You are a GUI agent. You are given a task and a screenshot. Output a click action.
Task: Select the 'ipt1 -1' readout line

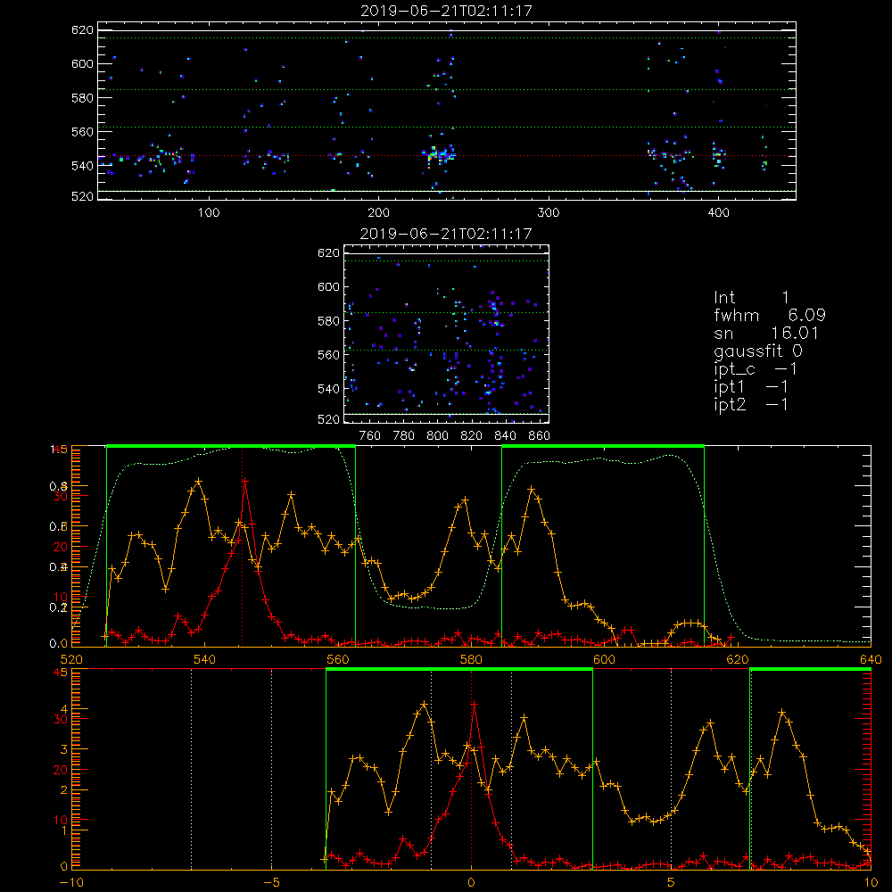coord(751,387)
